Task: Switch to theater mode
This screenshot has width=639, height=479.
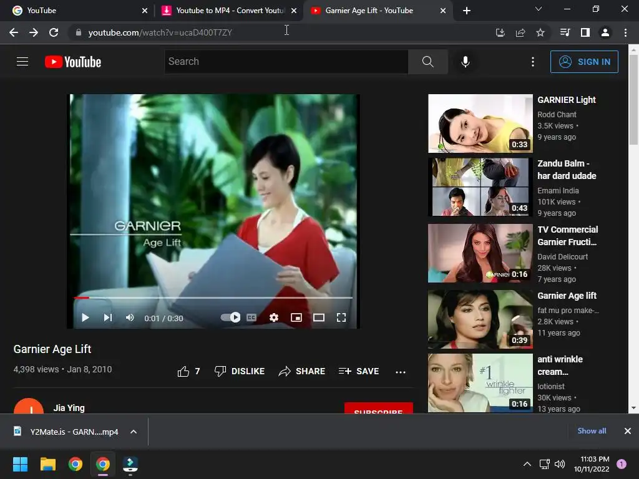Action: (x=319, y=317)
